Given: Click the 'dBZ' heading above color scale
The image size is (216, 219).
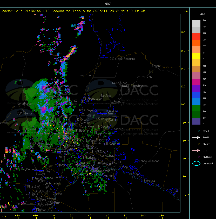Looking at the screenshot, I should click(x=203, y=14).
